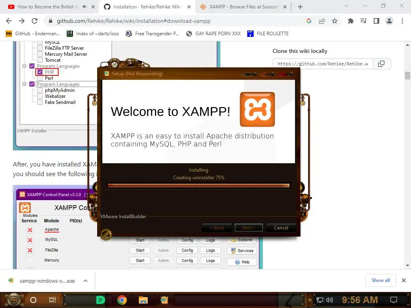Open the Chrome three-dot menu
The image size is (411, 308).
click(402, 21)
